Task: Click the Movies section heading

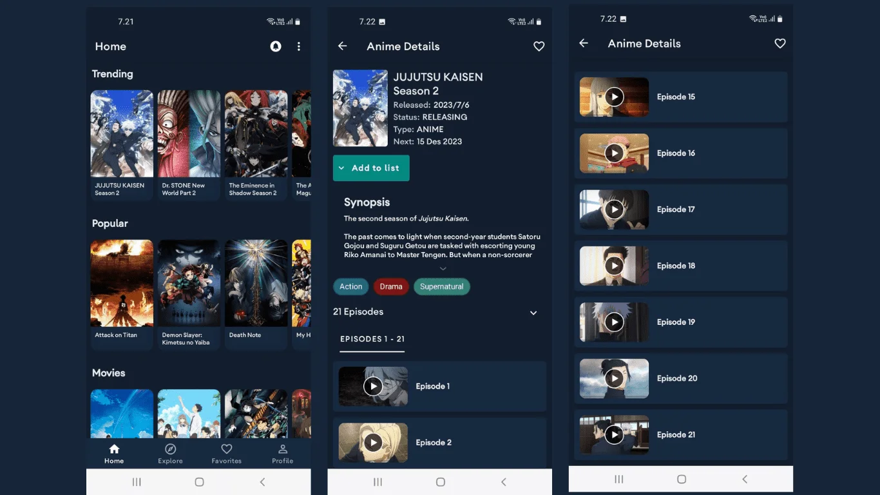Action: point(109,373)
